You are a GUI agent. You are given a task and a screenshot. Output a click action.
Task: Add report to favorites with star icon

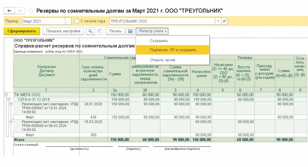pos(31,11)
